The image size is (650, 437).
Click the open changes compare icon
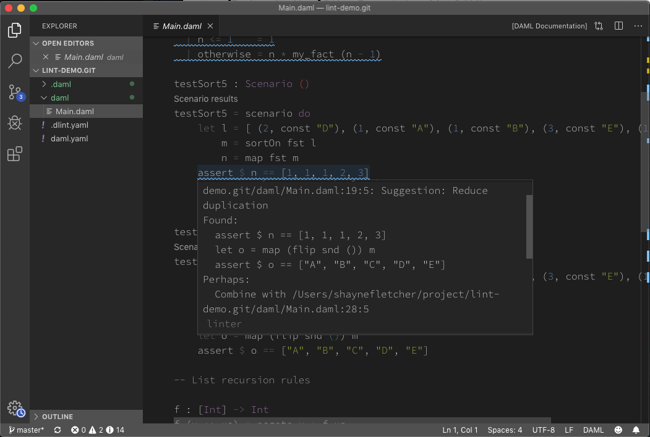599,26
